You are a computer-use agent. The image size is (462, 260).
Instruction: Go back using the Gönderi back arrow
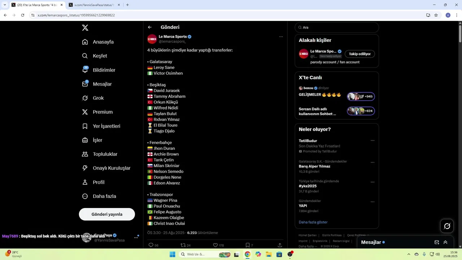(x=150, y=27)
